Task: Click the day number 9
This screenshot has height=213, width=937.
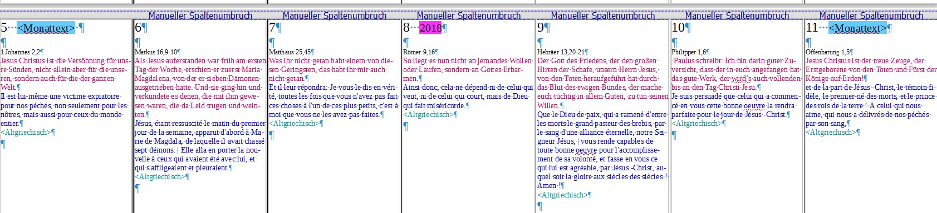Action: 541,27
